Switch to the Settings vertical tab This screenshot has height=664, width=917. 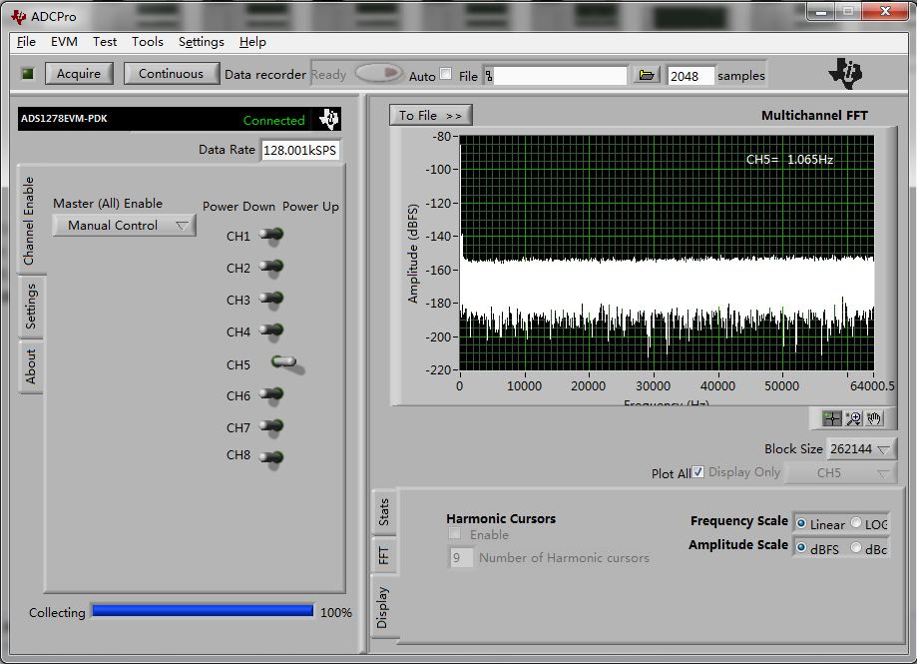[x=31, y=307]
